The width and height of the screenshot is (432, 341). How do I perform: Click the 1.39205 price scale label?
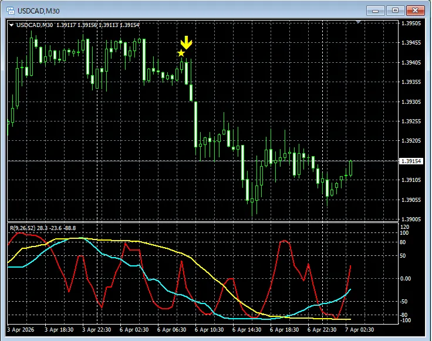411,141
